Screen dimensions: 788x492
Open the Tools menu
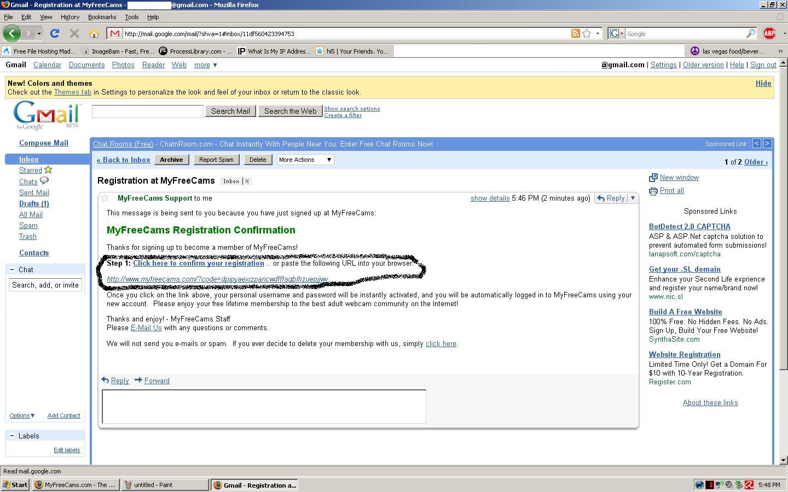[x=131, y=17]
